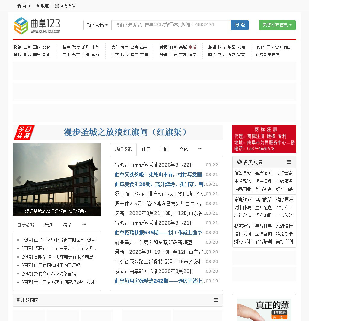Open 游戏 nav menu link
362x321 pixels.
[212, 47]
